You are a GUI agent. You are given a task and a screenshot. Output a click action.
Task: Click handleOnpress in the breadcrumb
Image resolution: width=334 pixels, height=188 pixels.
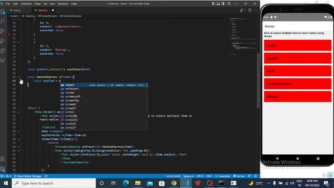pos(73,16)
